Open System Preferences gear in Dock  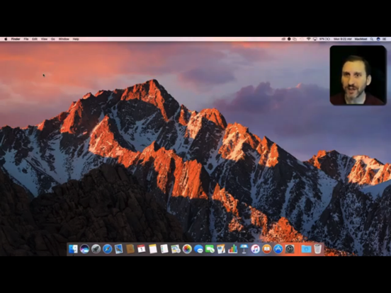pos(290,249)
